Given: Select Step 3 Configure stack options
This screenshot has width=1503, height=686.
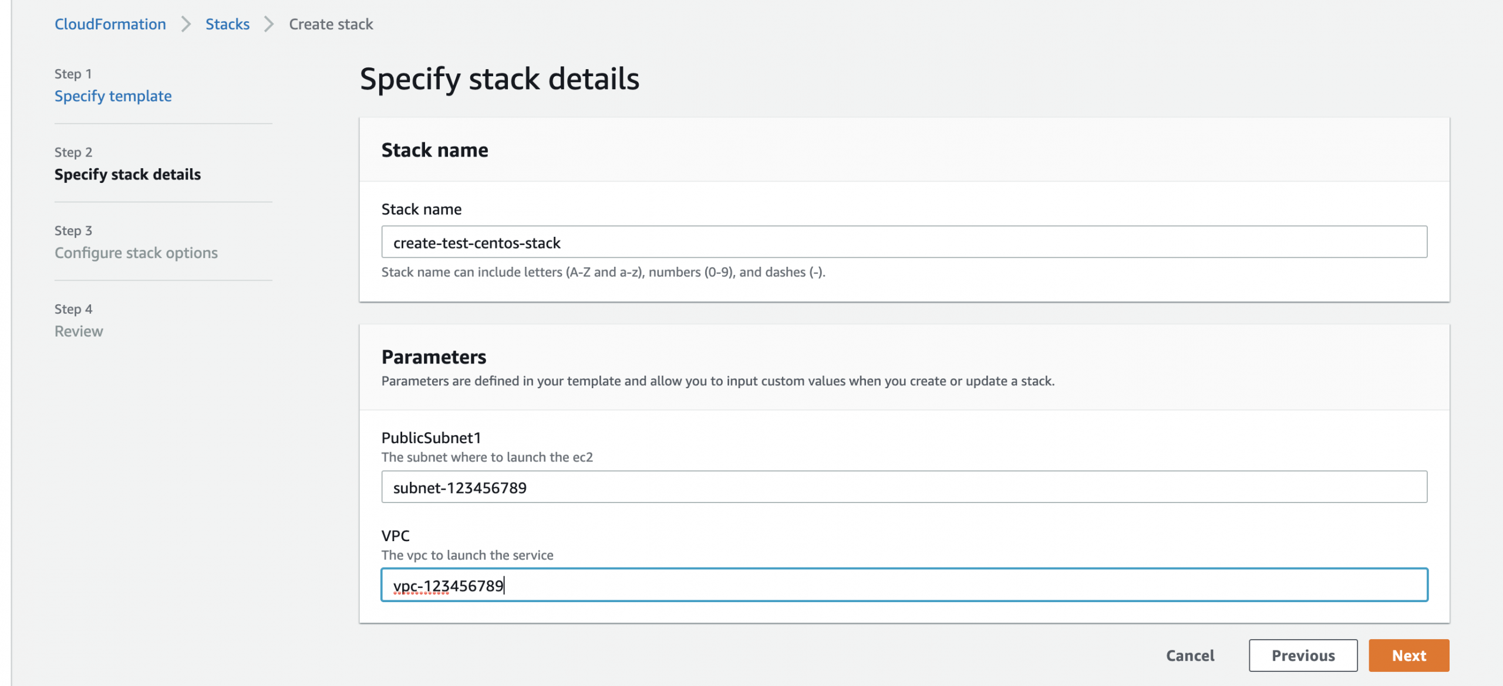Looking at the screenshot, I should (136, 253).
